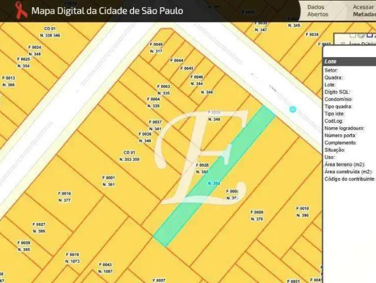Select lot labeled F 0051
Image resolution: width=376 pixels, height=283 pixels.
[294, 281]
